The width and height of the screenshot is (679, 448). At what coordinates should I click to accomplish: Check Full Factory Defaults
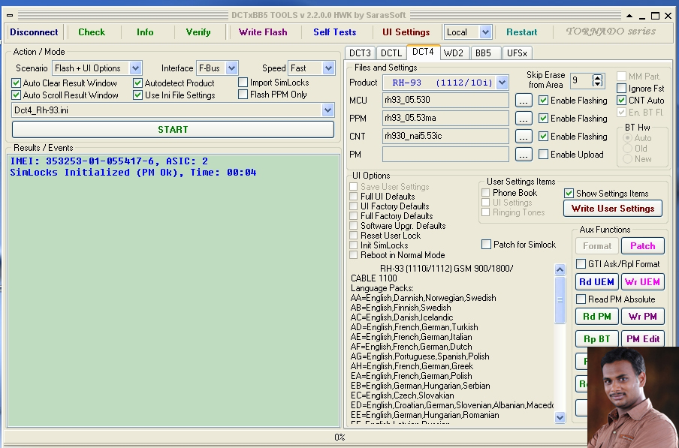[x=354, y=216]
